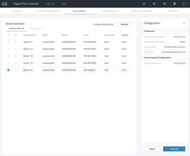Go to IP Addresses step
The image size is (190, 156).
tap(173, 11)
